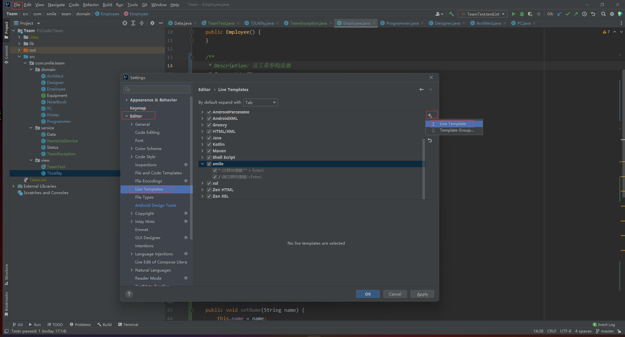Select Template Group... from the popup menu
Viewport: 625px width, 337px height.
coord(454,130)
